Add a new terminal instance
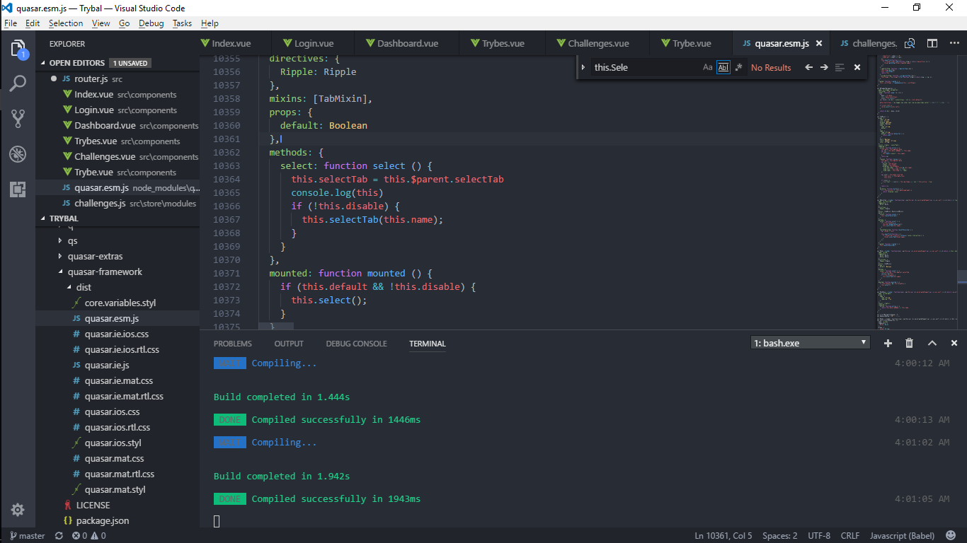The width and height of the screenshot is (967, 543). coord(888,343)
